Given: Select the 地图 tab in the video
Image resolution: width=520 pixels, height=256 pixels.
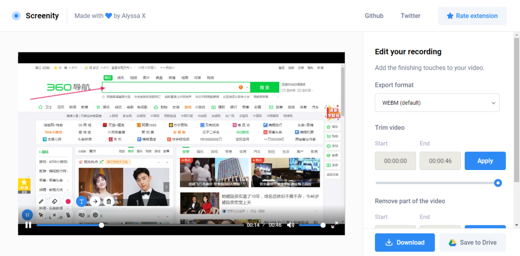Looking at the screenshot, I should (x=185, y=78).
